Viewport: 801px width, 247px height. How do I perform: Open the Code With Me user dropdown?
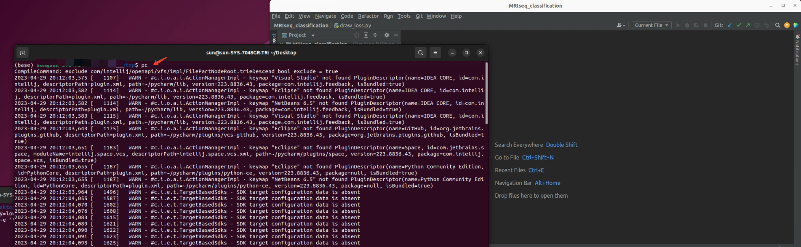pyautogui.click(x=621, y=25)
